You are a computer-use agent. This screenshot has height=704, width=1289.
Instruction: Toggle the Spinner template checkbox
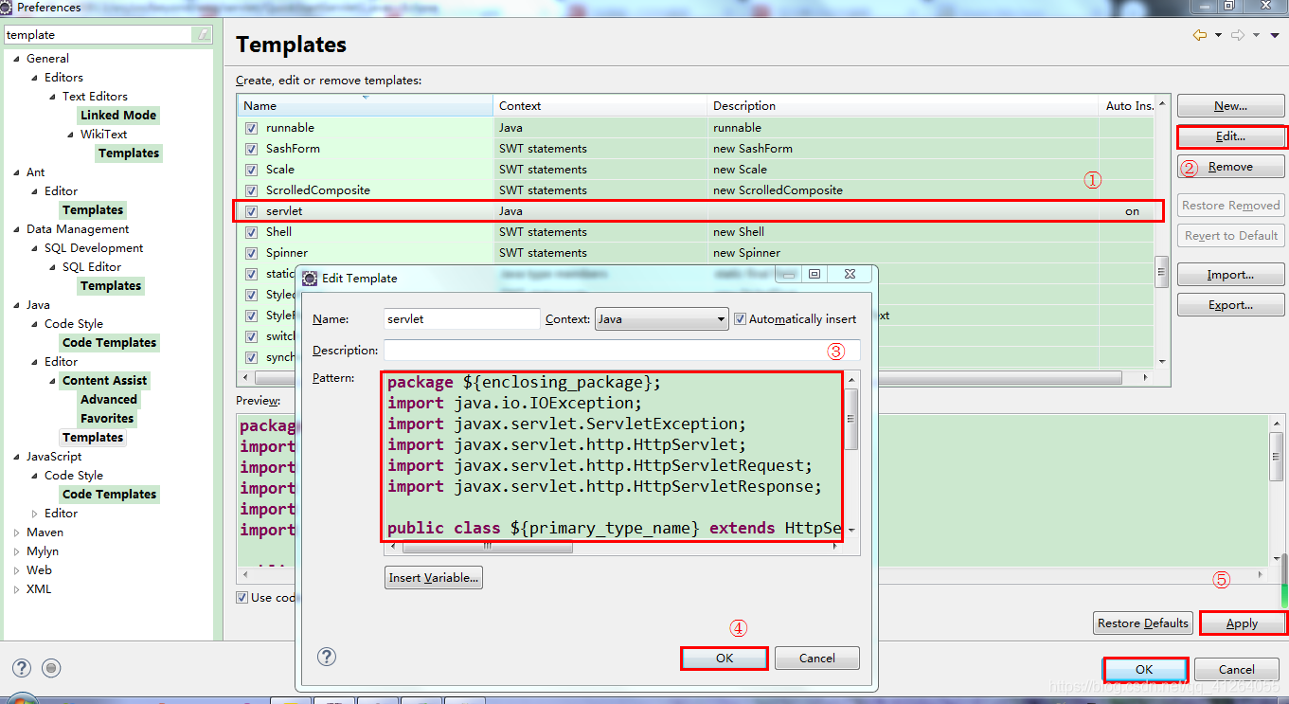pyautogui.click(x=251, y=253)
